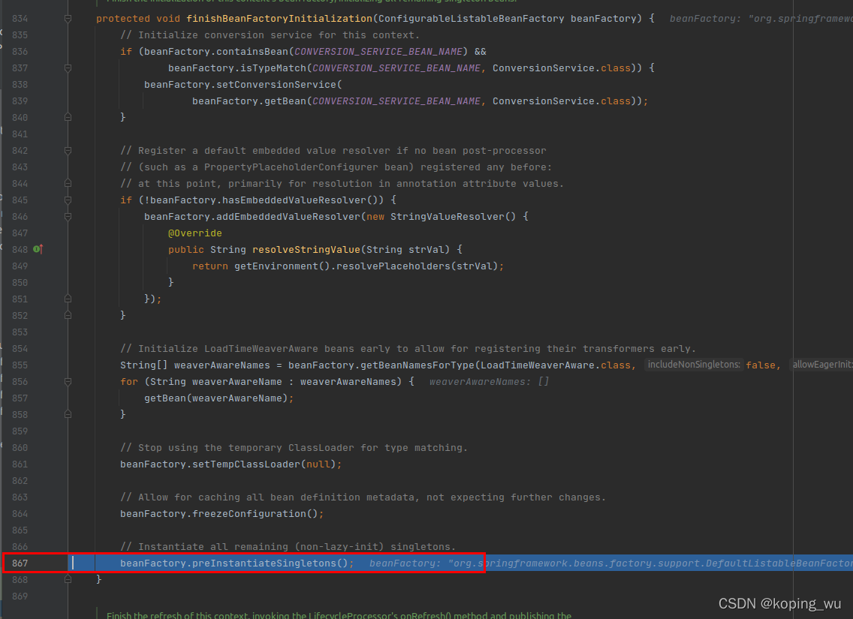Image resolution: width=853 pixels, height=619 pixels.
Task: Click the finishBeanFactoryInitialization method name
Action: [279, 19]
